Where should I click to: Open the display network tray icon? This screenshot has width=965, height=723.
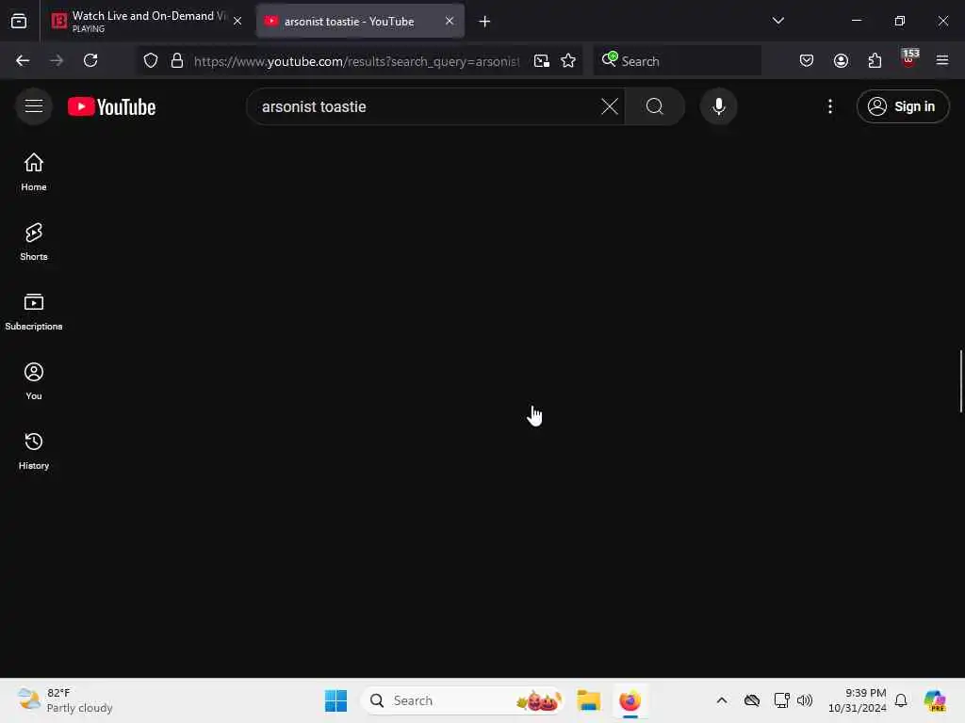(781, 700)
